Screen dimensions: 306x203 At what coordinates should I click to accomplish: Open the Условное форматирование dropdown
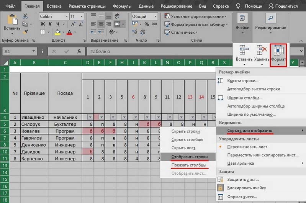point(196,16)
